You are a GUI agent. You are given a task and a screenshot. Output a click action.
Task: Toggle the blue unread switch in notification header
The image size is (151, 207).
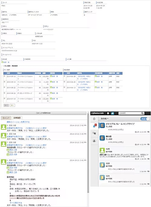click(x=145, y=119)
